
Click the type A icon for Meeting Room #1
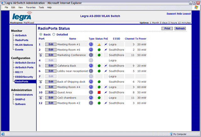[x=91, y=45]
